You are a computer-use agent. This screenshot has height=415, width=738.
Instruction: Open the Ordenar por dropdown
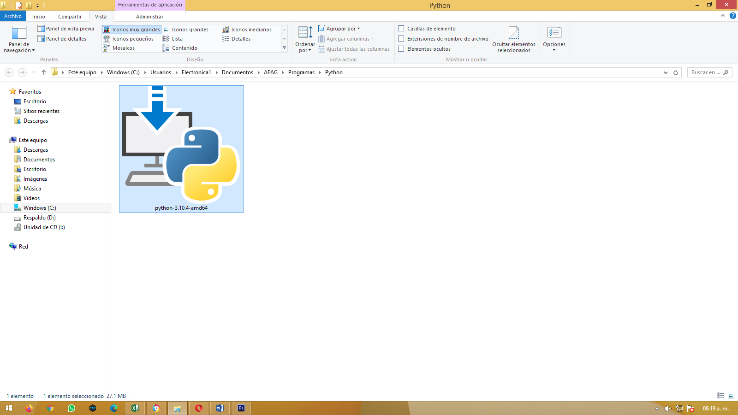[x=305, y=39]
